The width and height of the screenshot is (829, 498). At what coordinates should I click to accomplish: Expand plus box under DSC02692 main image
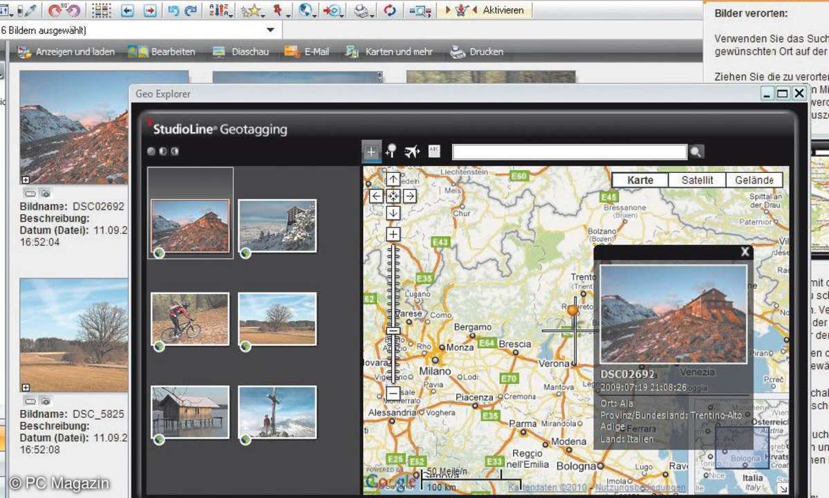pyautogui.click(x=26, y=180)
